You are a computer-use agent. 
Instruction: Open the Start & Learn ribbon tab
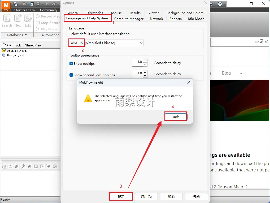[x=24, y=10]
